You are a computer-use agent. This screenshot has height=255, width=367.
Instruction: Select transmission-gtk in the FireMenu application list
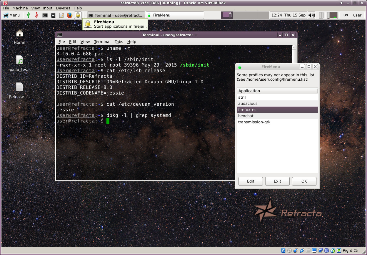(277, 122)
